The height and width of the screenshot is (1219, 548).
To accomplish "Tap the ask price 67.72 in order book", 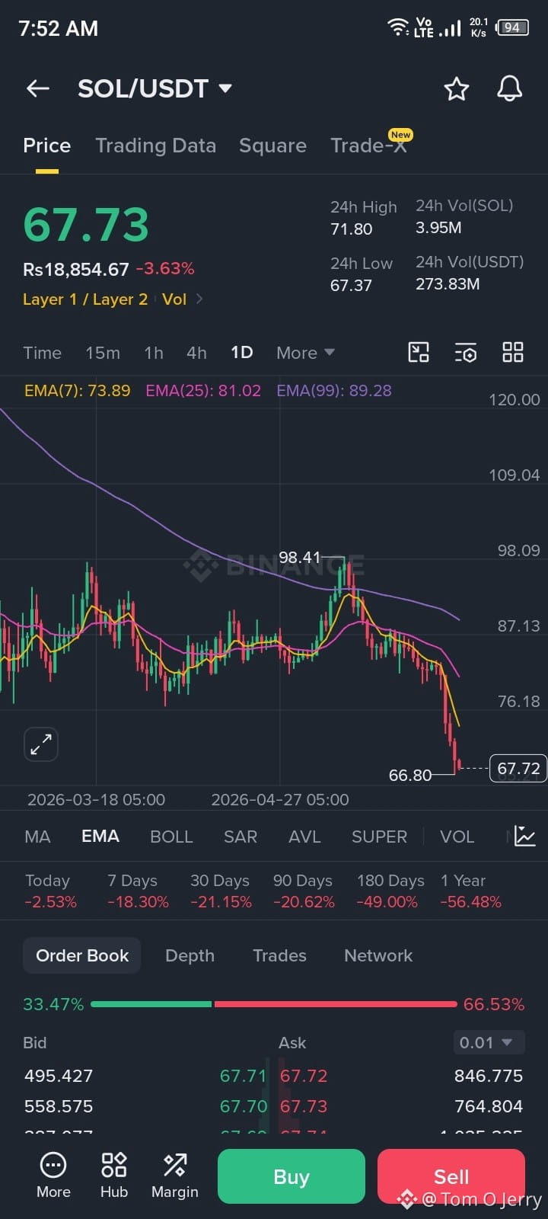I will 304,1076.
